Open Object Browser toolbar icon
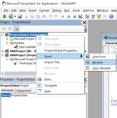 [99, 16]
